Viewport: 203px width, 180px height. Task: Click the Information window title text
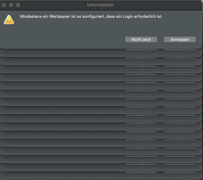pyautogui.click(x=100, y=5)
